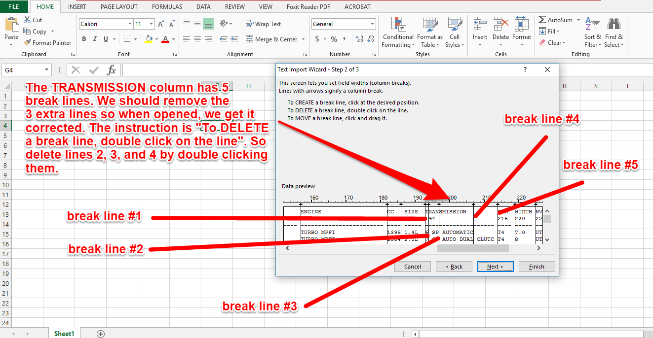
Task: Click the Insert Function fx icon
Action: (112, 69)
